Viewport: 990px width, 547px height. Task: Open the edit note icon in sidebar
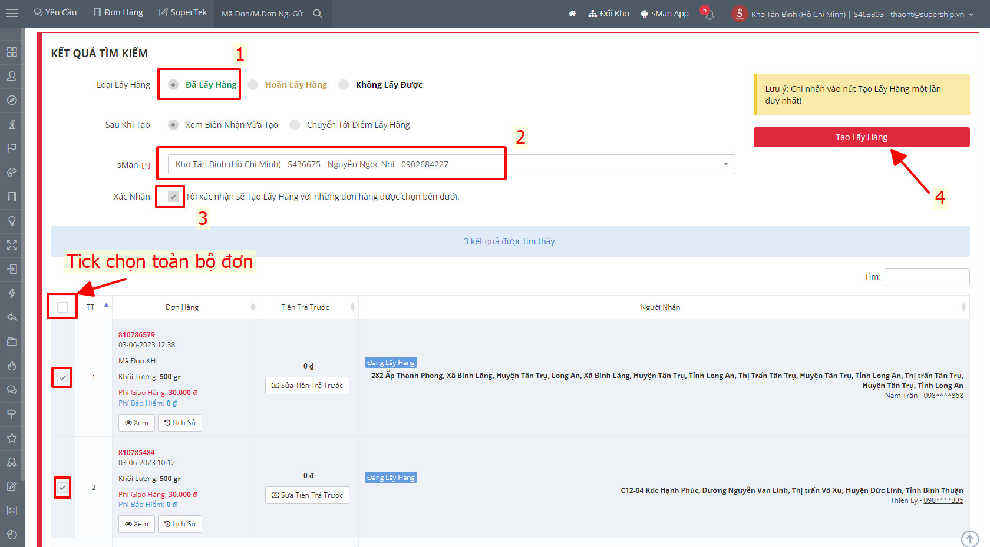coord(12,486)
